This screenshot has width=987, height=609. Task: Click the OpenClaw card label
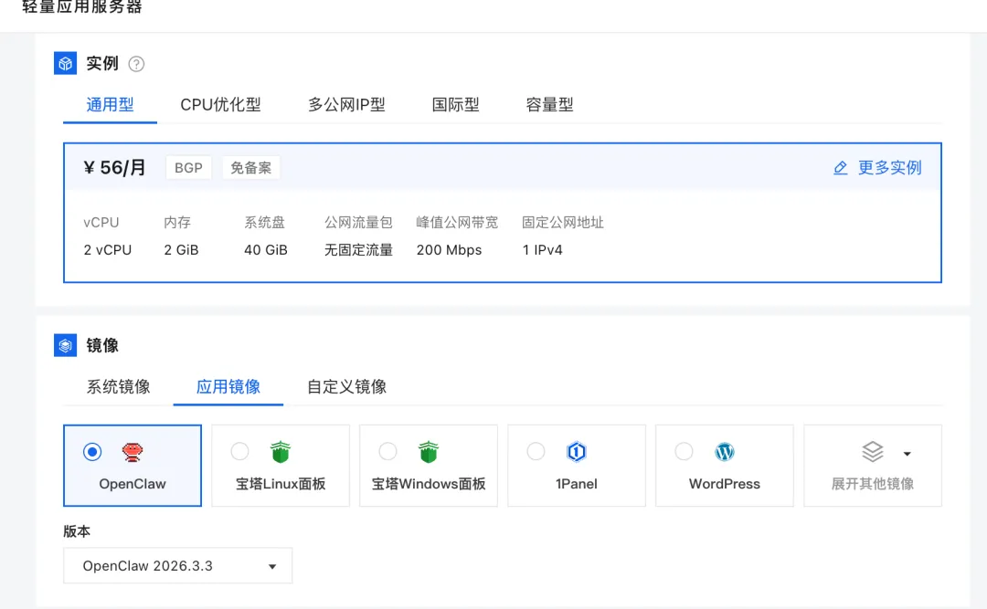[x=133, y=484]
